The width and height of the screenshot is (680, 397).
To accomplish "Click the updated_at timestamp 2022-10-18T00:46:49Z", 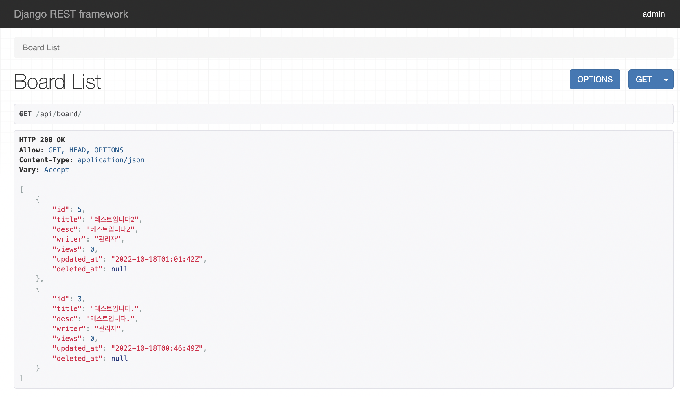I will pos(157,348).
